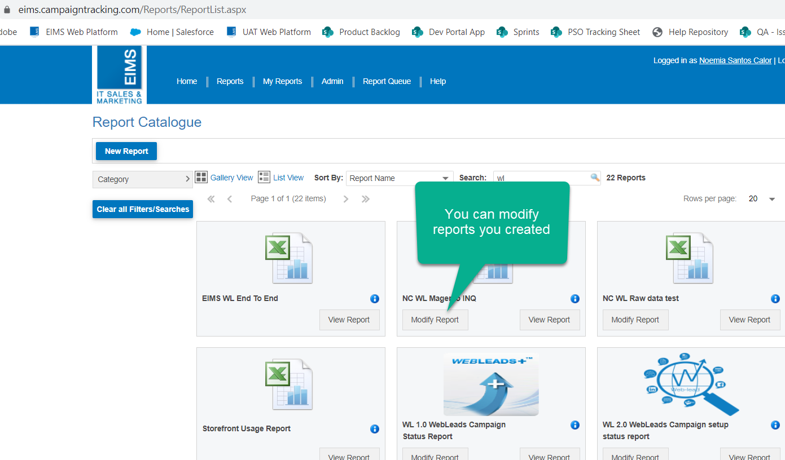The image size is (785, 460).
Task: Click 'WL 1.0 WebLeads Campaign Status Report' title
Action: click(454, 431)
